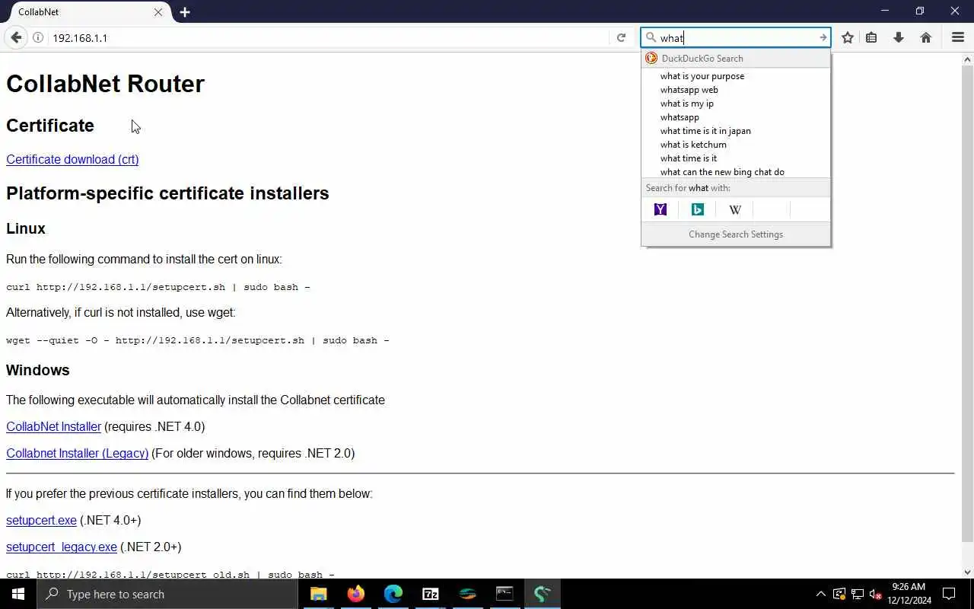
Task: Open 7-Zip from the taskbar
Action: (x=431, y=594)
